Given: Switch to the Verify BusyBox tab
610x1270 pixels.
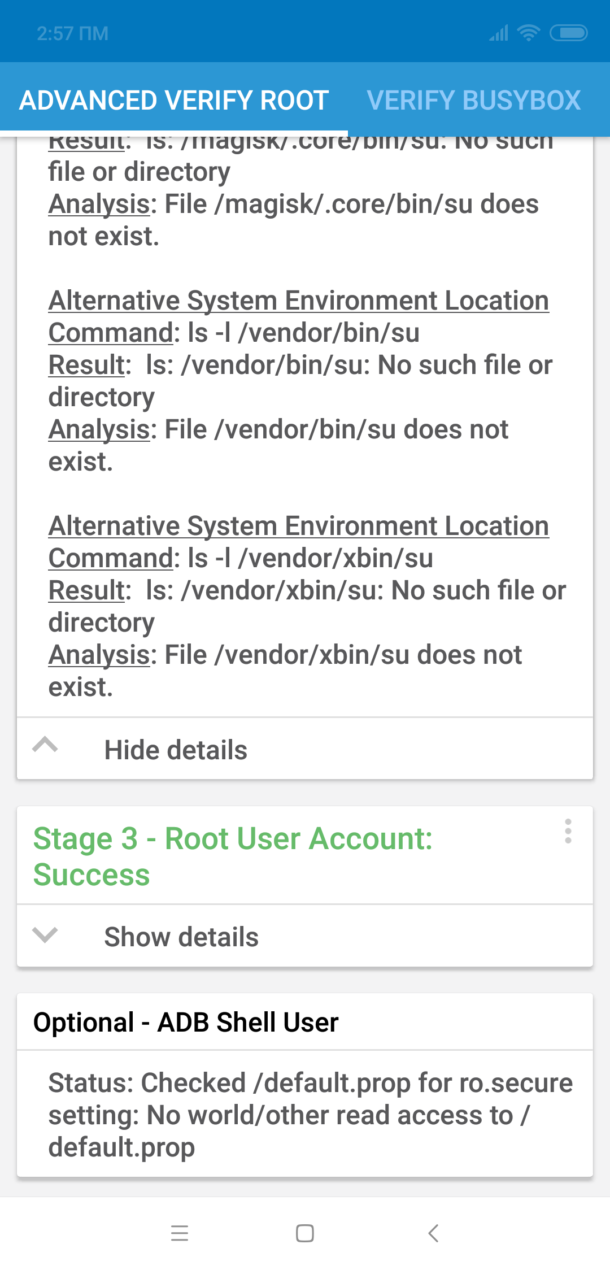Looking at the screenshot, I should click(x=474, y=101).
